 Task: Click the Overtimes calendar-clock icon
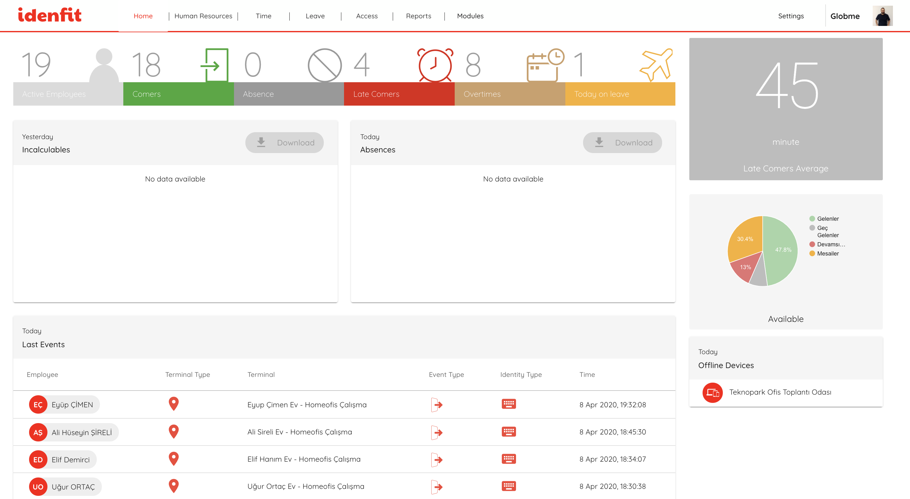pos(545,65)
